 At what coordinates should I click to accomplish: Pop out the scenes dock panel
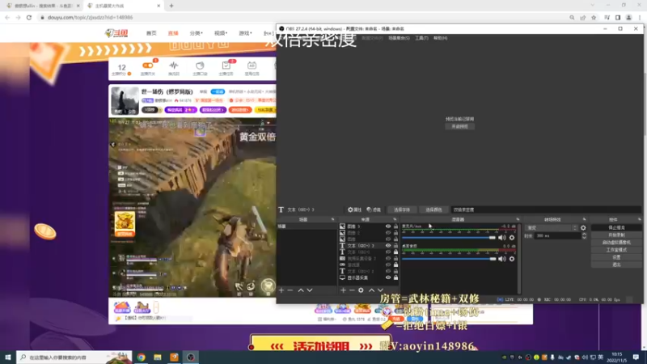tap(333, 219)
